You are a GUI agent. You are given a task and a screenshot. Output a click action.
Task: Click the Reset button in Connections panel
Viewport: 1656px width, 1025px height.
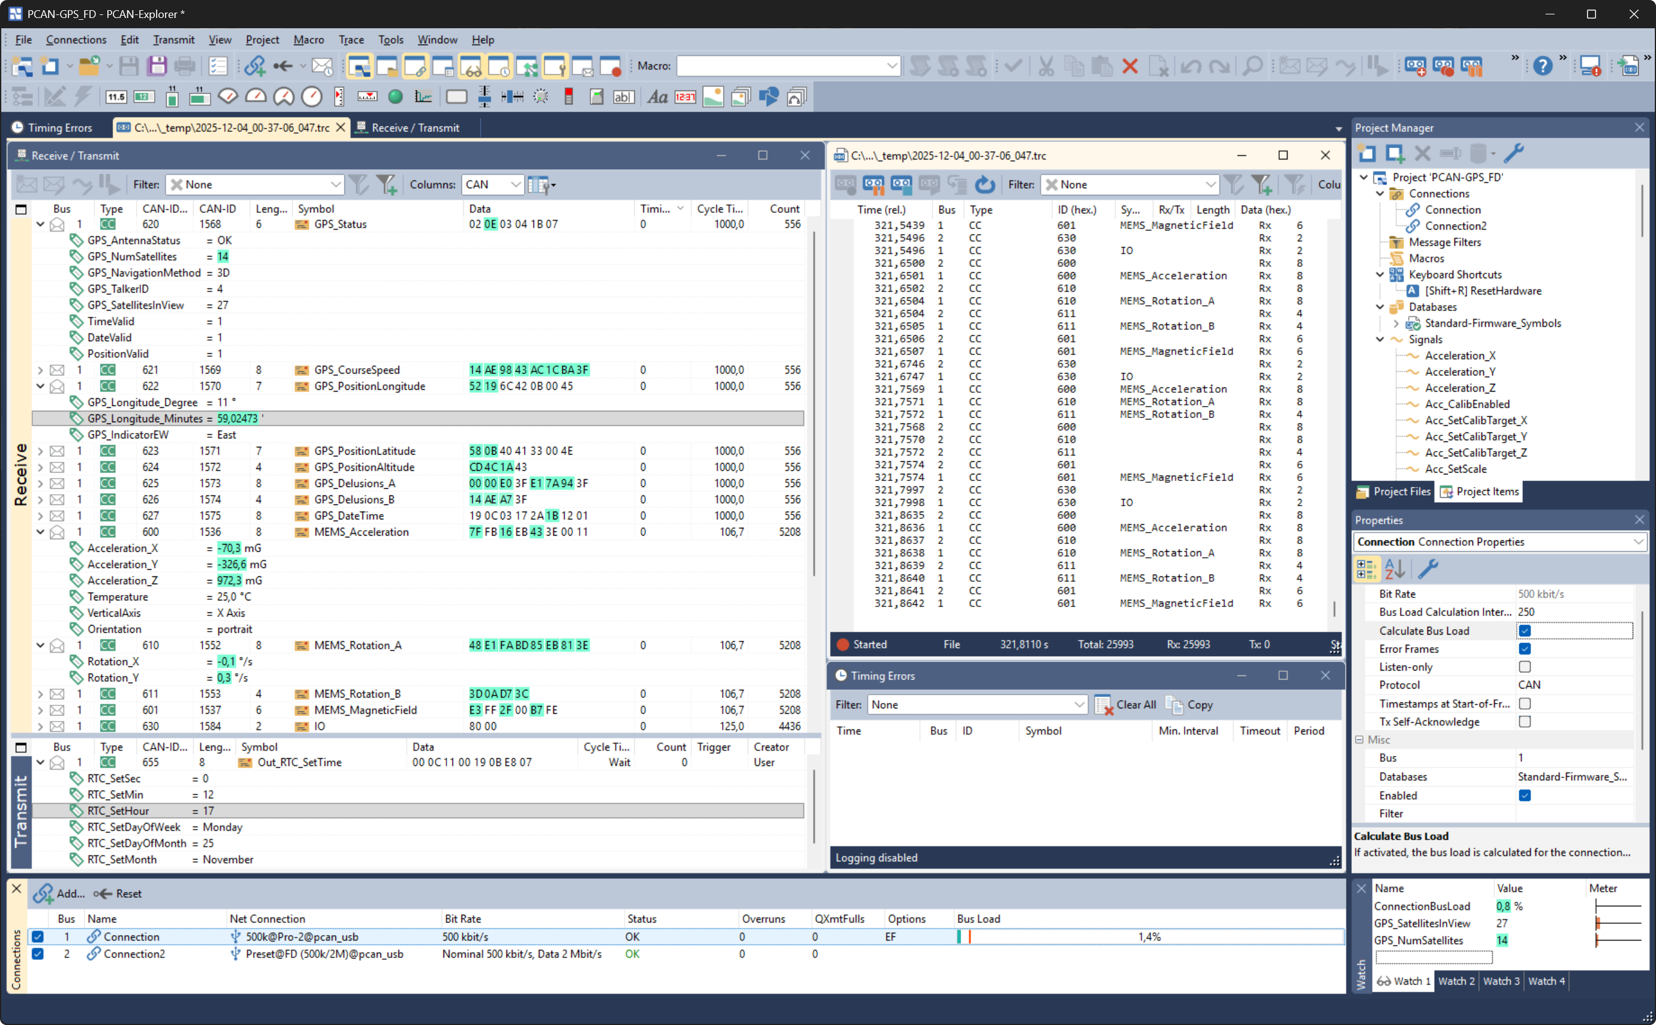click(118, 894)
